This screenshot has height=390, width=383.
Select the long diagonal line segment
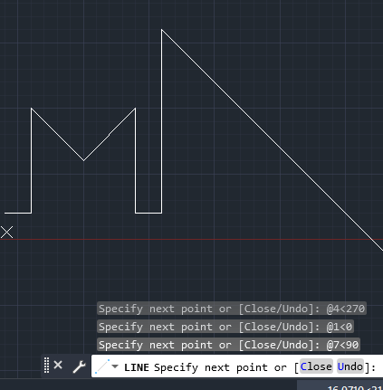point(272,139)
